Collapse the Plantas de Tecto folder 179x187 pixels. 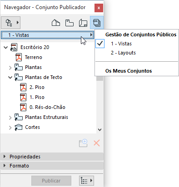click(10, 78)
